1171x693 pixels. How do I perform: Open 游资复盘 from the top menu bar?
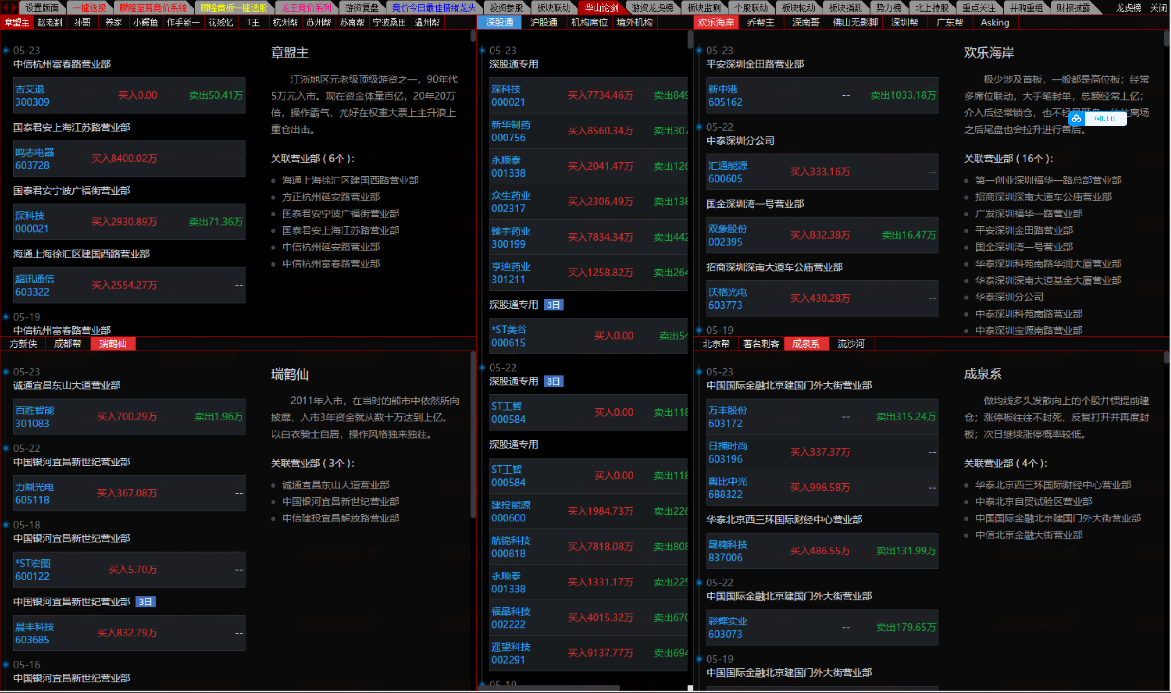[361, 7]
